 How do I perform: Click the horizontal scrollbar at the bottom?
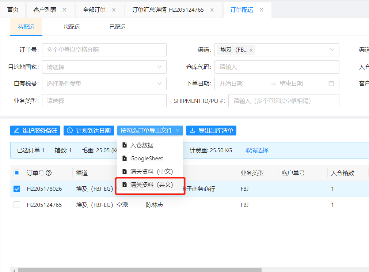[139, 270]
